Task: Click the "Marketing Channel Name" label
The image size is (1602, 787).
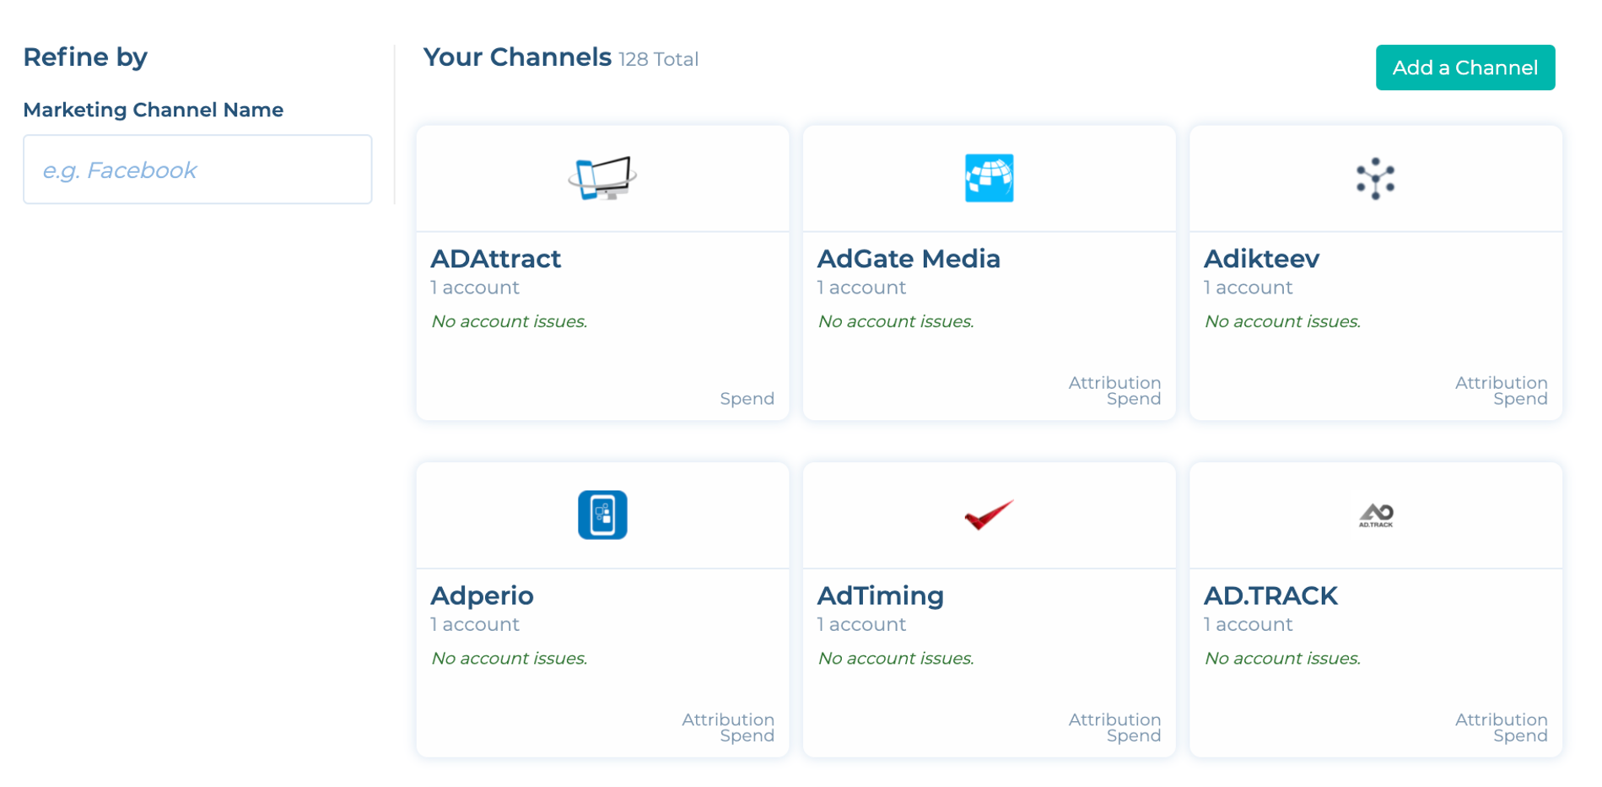Action: tap(154, 110)
